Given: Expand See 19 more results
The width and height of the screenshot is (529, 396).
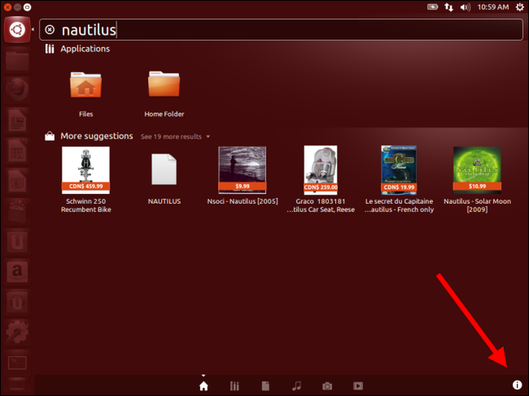Looking at the screenshot, I should tap(175, 137).
